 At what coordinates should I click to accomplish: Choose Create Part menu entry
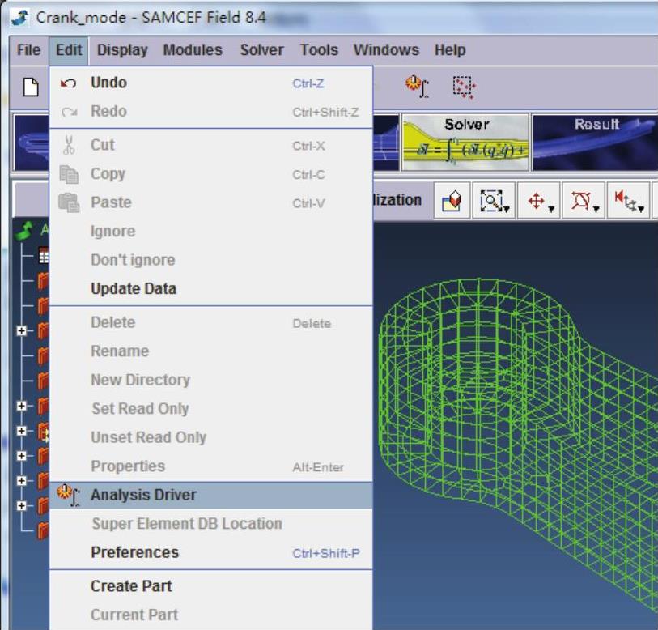[131, 586]
